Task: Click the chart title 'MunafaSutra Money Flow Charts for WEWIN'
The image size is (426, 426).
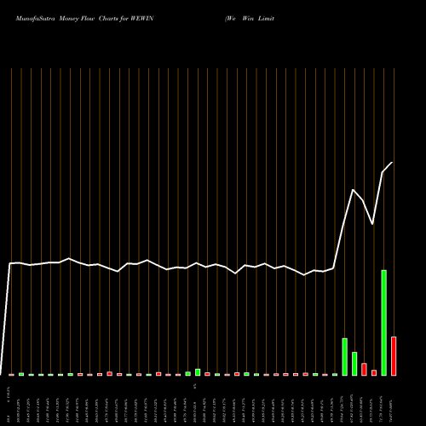Action: [x=84, y=19]
